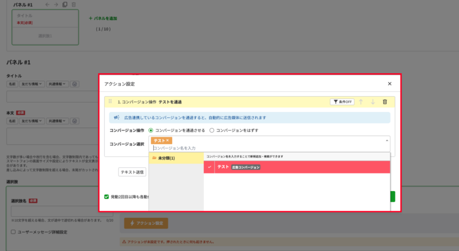Viewport: 459px width, 251px height.
Task: Open 友だち情報 dropdown under タイトル
Action: pos(32,84)
